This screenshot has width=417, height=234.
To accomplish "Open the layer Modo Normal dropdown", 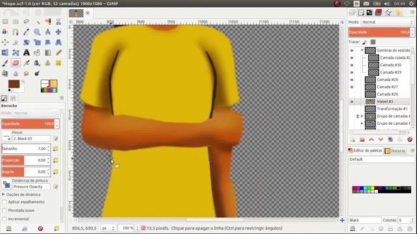I will tap(388, 22).
